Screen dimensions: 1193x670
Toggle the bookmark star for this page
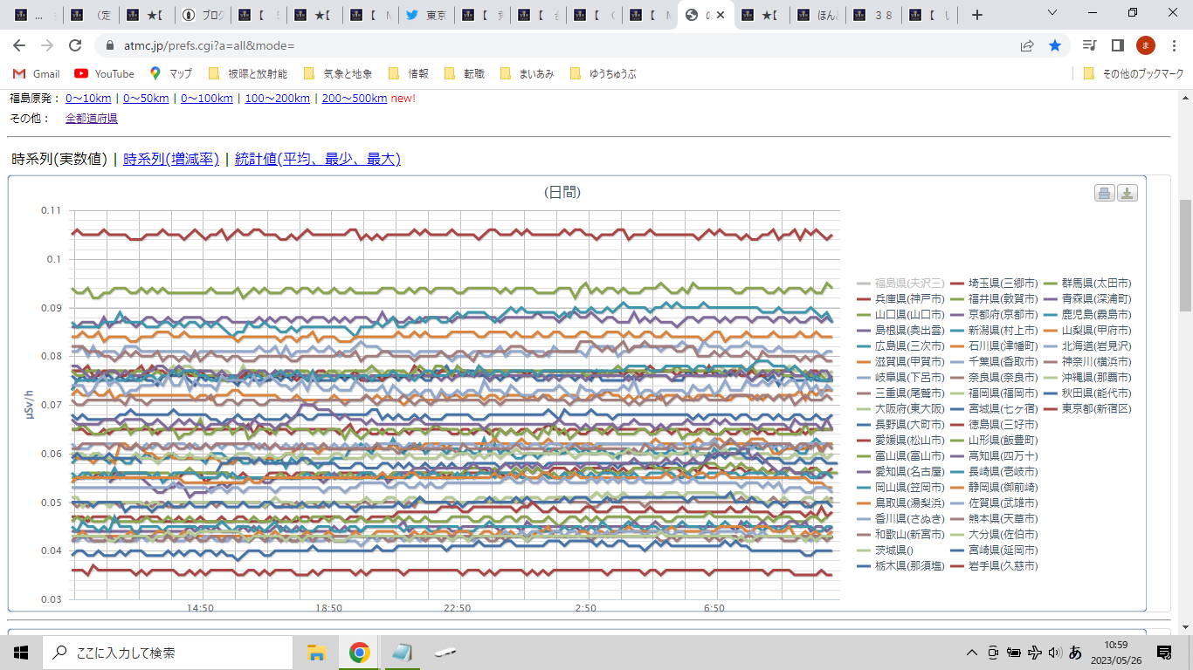point(1055,45)
